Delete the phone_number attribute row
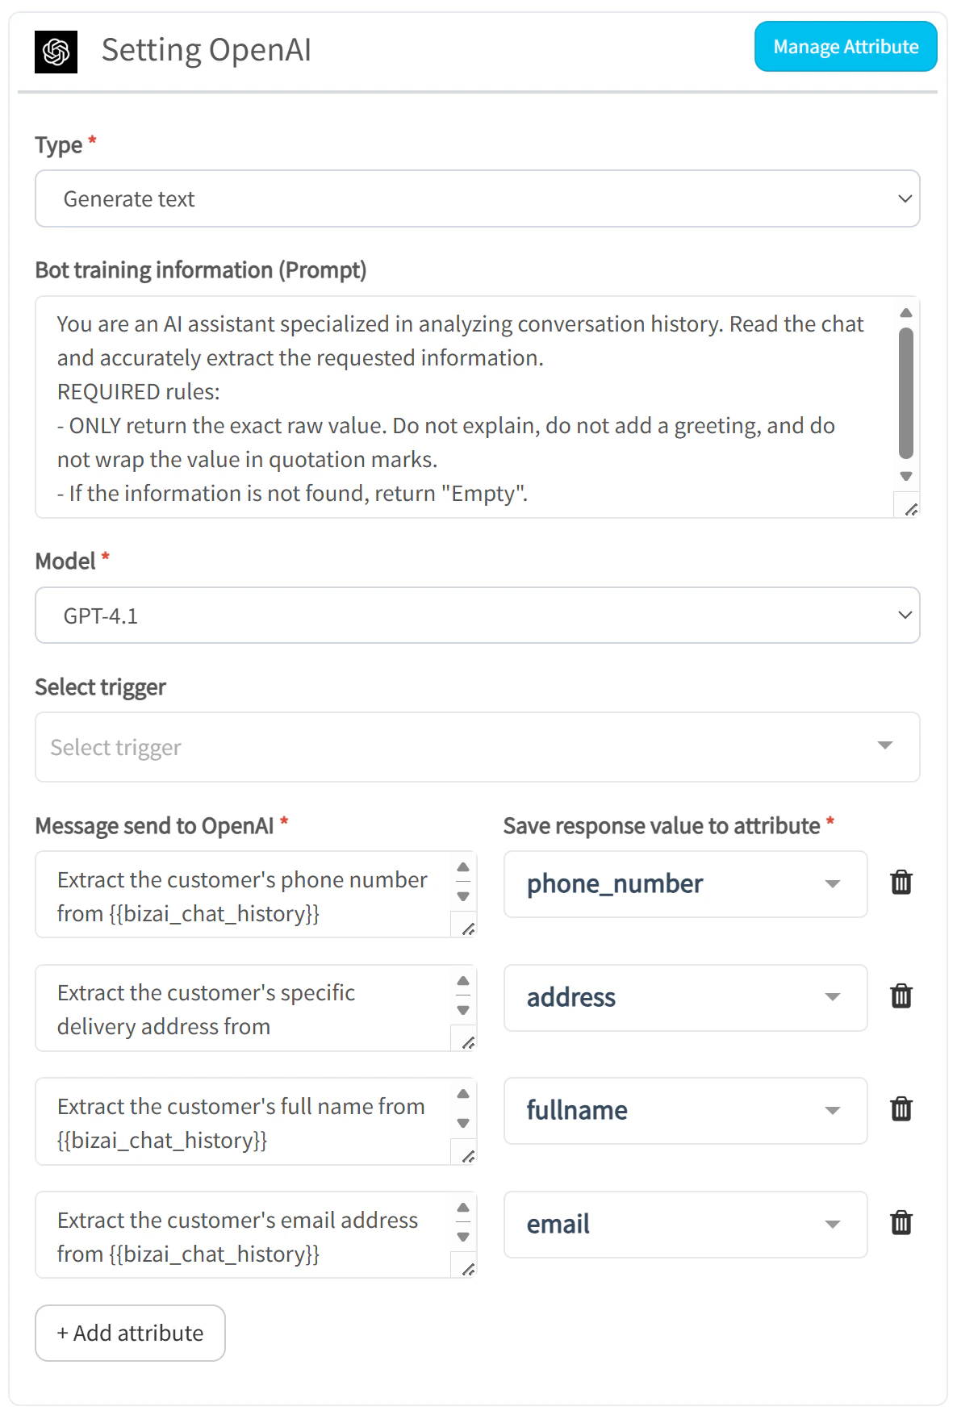 click(x=901, y=883)
